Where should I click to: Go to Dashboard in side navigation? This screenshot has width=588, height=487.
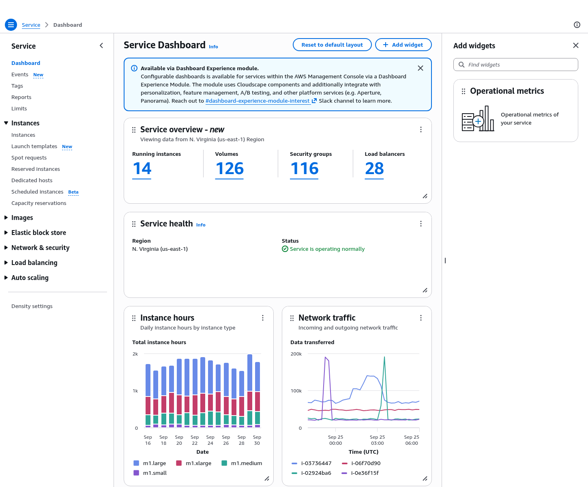point(26,63)
